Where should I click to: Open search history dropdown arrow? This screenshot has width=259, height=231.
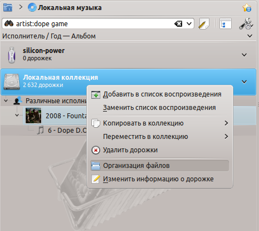[x=189, y=24]
